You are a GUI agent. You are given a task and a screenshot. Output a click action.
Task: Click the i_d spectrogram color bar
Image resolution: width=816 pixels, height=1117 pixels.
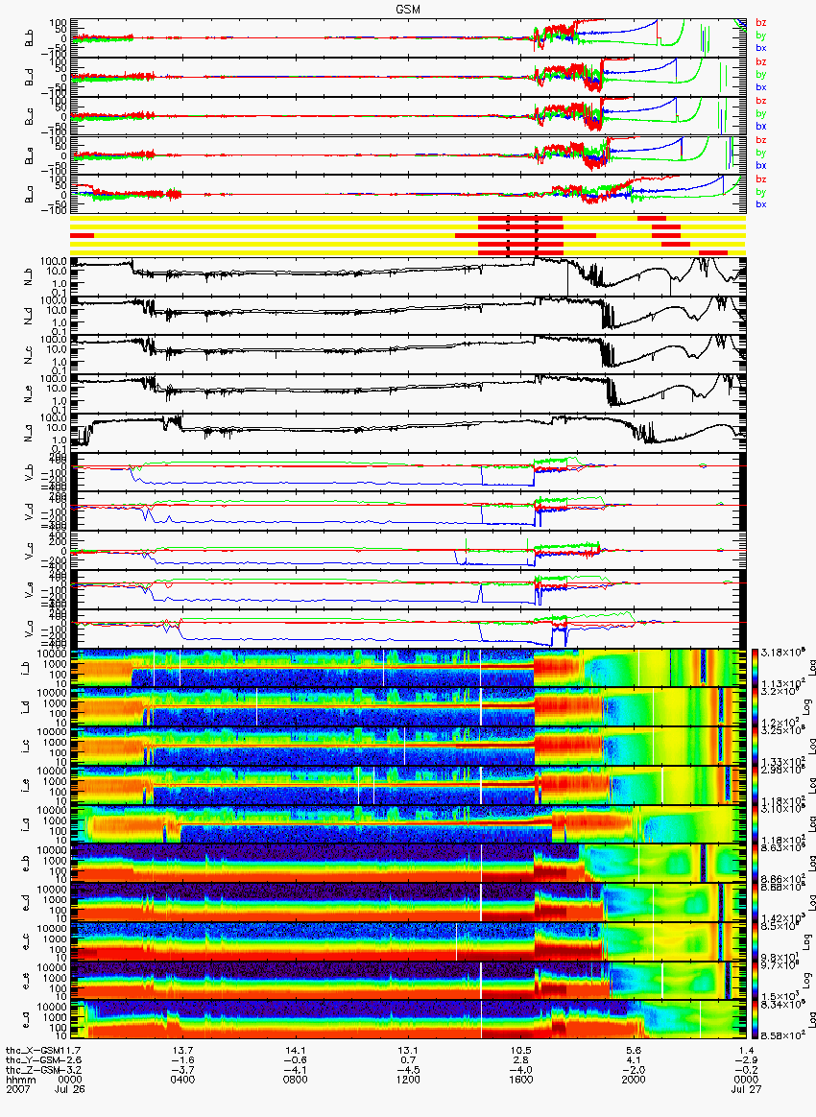coord(756,707)
